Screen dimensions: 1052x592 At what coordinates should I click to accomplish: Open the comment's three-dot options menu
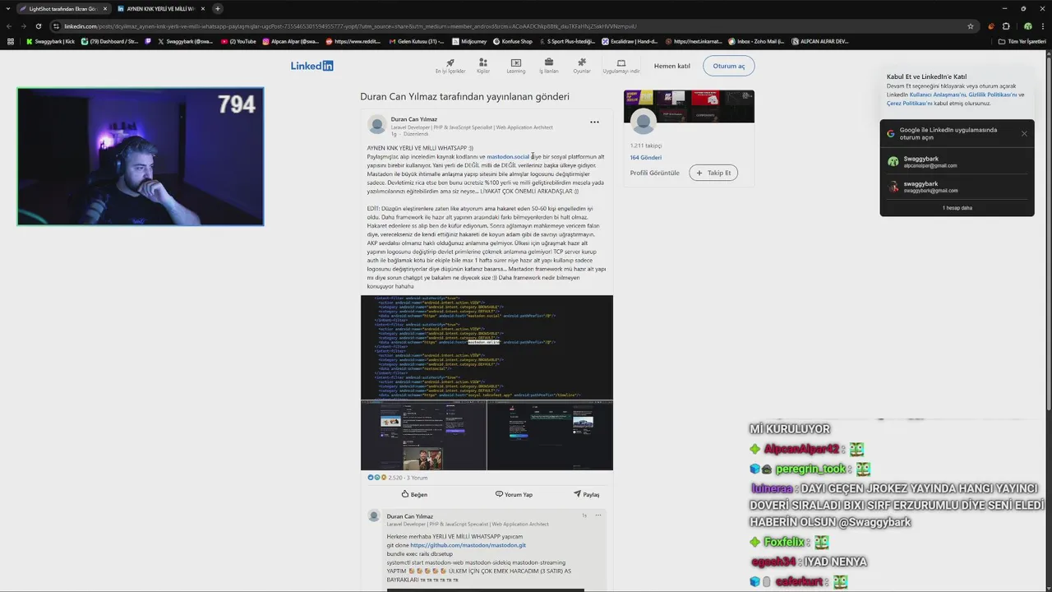pyautogui.click(x=598, y=516)
